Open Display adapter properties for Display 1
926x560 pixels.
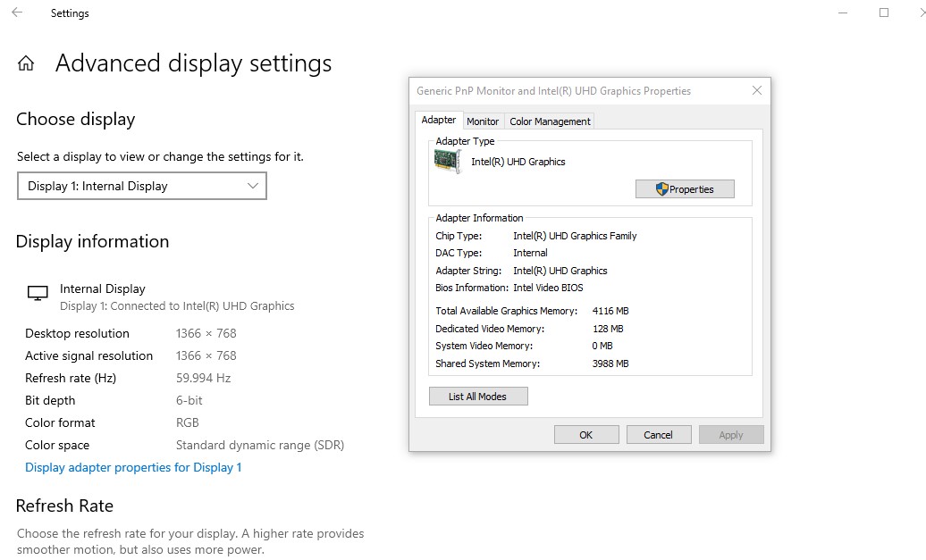(x=133, y=466)
